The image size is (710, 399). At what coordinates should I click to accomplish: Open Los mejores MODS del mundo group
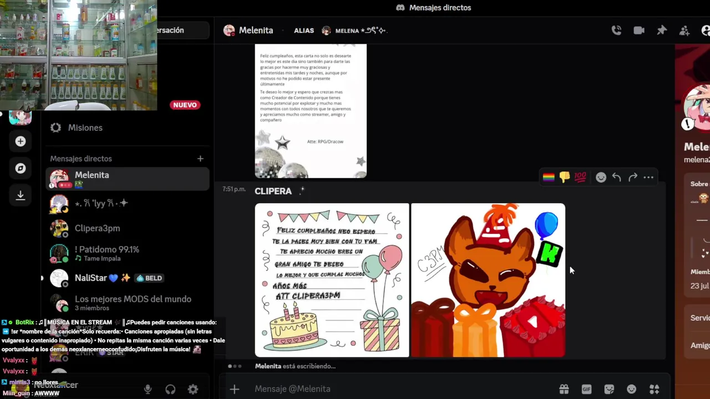click(x=127, y=303)
